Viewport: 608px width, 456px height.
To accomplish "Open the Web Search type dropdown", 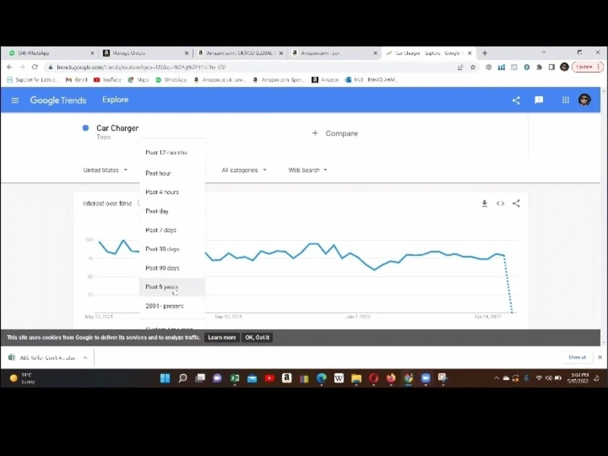I will (308, 170).
